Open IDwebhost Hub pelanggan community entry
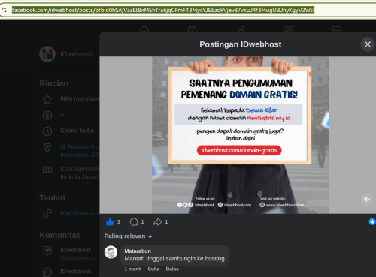The image size is (376, 277). tap(78, 254)
